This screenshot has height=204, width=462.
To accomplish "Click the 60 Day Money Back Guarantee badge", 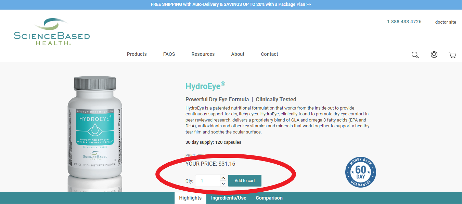I will point(360,172).
